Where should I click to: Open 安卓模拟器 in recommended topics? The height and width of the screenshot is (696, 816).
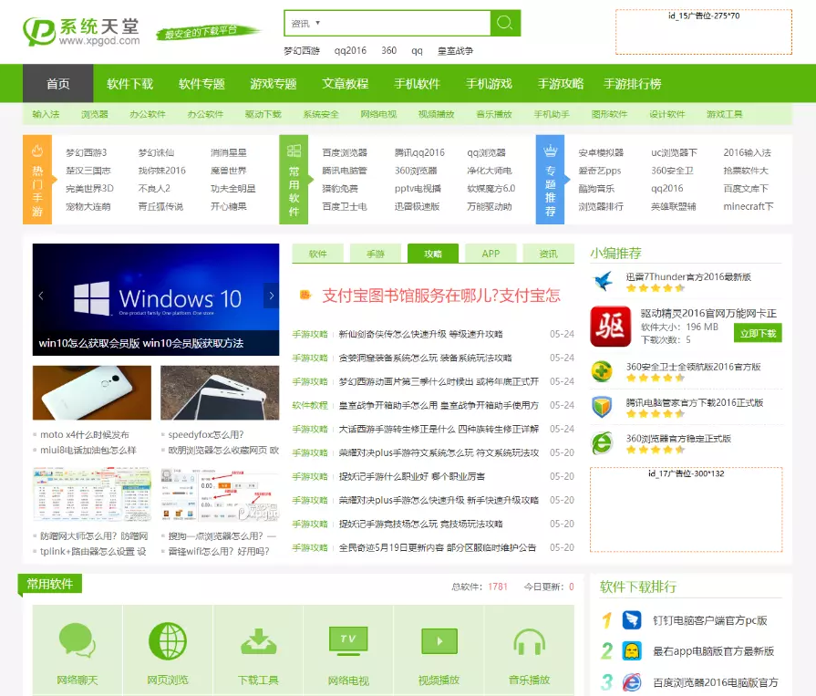coord(601,152)
